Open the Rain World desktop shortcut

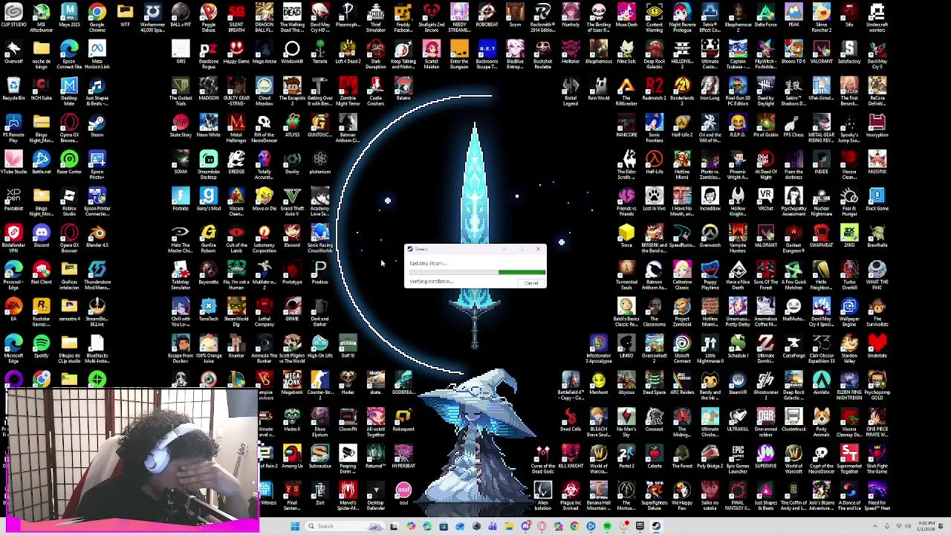tap(598, 89)
